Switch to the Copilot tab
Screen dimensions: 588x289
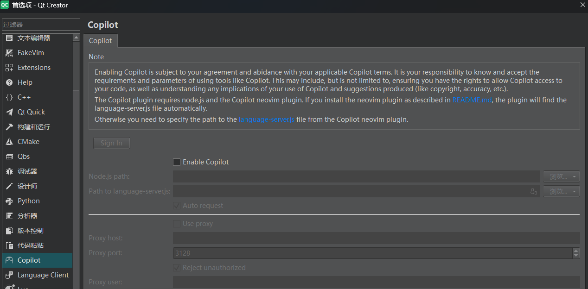click(x=101, y=41)
